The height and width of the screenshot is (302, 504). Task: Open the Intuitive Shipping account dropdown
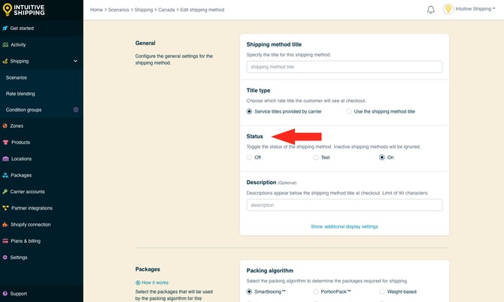[475, 9]
